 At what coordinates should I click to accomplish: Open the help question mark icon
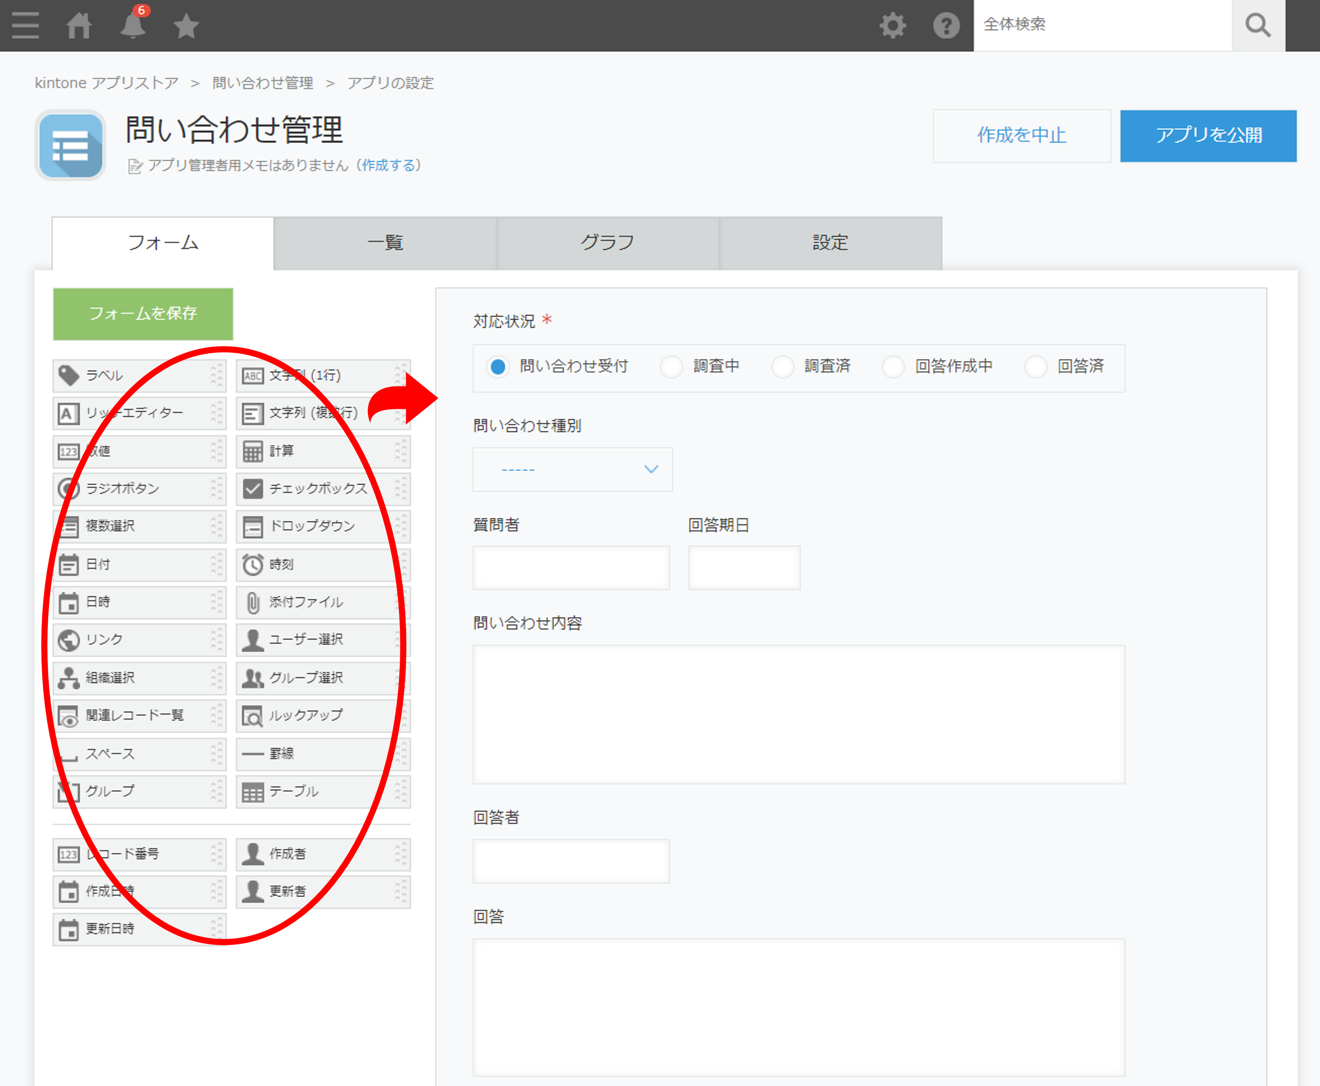tap(946, 25)
